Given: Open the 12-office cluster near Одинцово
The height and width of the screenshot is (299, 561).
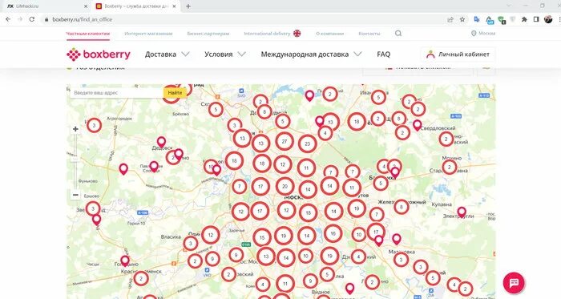Looking at the screenshot, I should point(211,235).
